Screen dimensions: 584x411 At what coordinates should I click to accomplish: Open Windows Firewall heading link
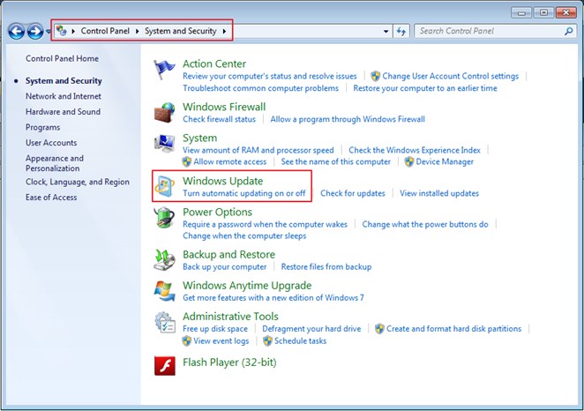[x=224, y=107]
